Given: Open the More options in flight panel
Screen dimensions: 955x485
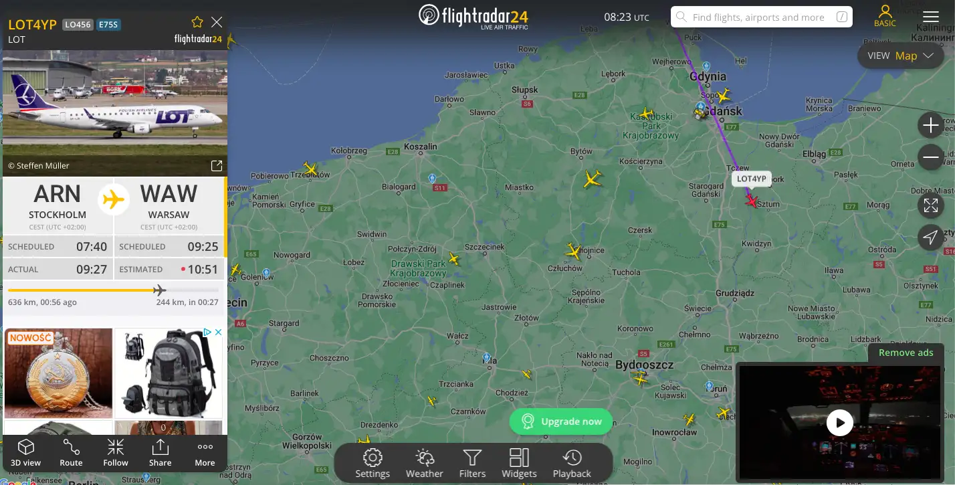Looking at the screenshot, I should point(205,453).
